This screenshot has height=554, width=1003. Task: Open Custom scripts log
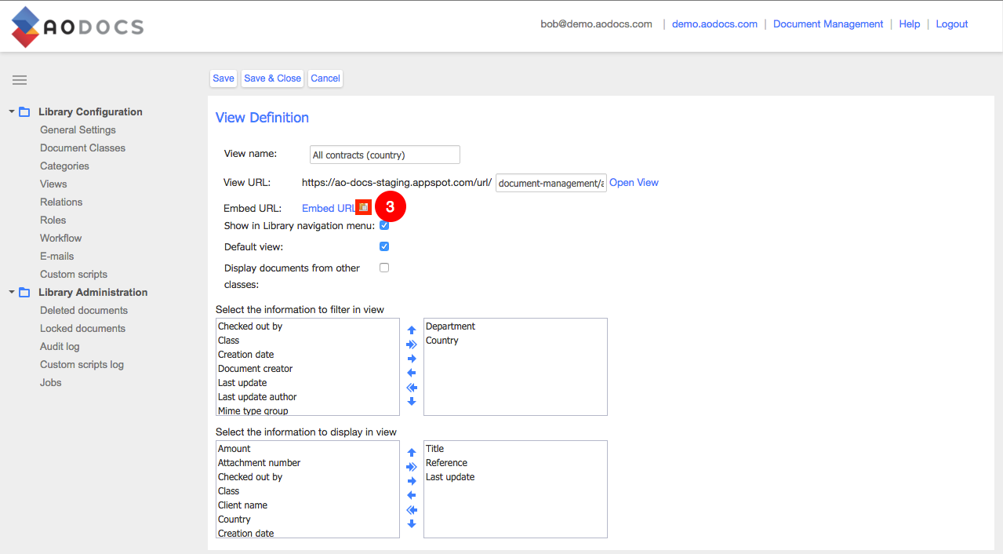coord(82,365)
